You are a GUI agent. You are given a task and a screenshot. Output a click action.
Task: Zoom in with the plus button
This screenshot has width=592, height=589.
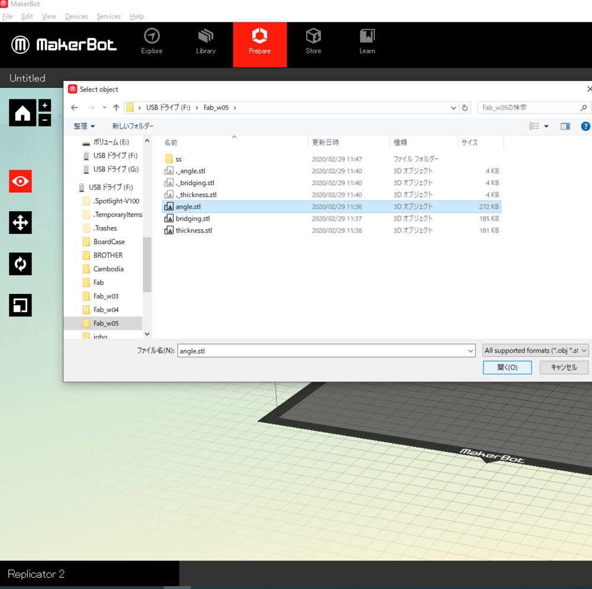point(44,106)
